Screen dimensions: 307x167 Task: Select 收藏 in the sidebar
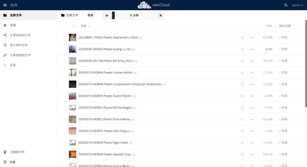coord(13,25)
